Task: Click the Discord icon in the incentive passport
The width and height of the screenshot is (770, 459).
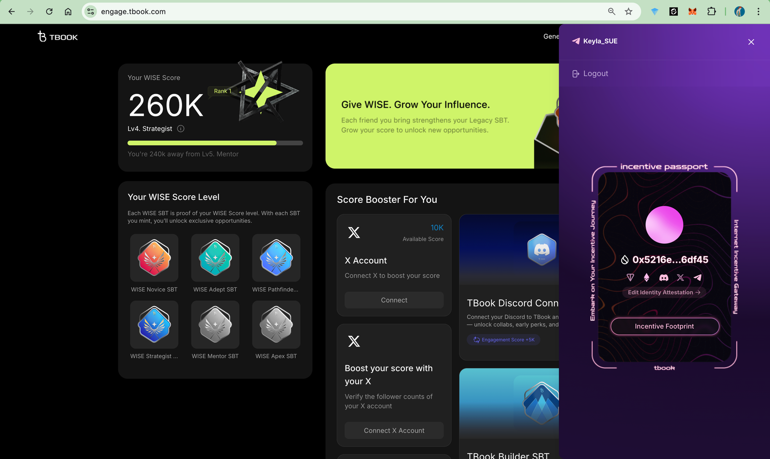Action: click(x=664, y=277)
